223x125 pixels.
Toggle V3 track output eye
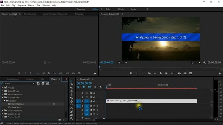(x=94, y=93)
